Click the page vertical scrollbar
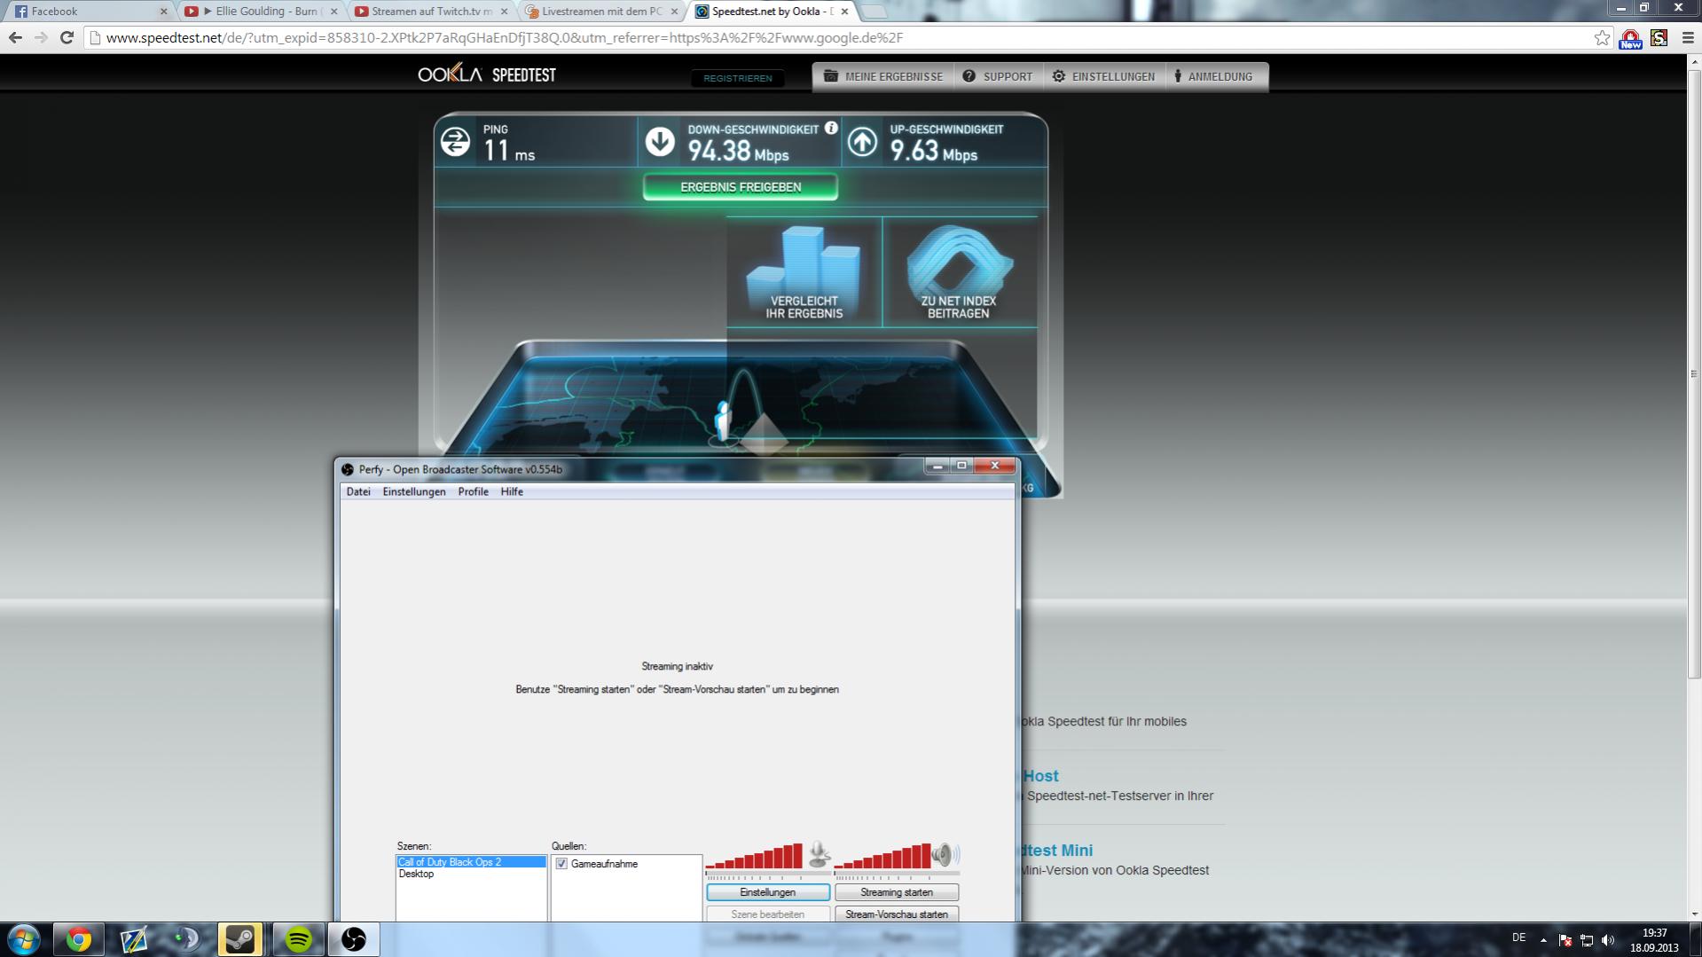This screenshot has width=1702, height=957. (x=1694, y=373)
